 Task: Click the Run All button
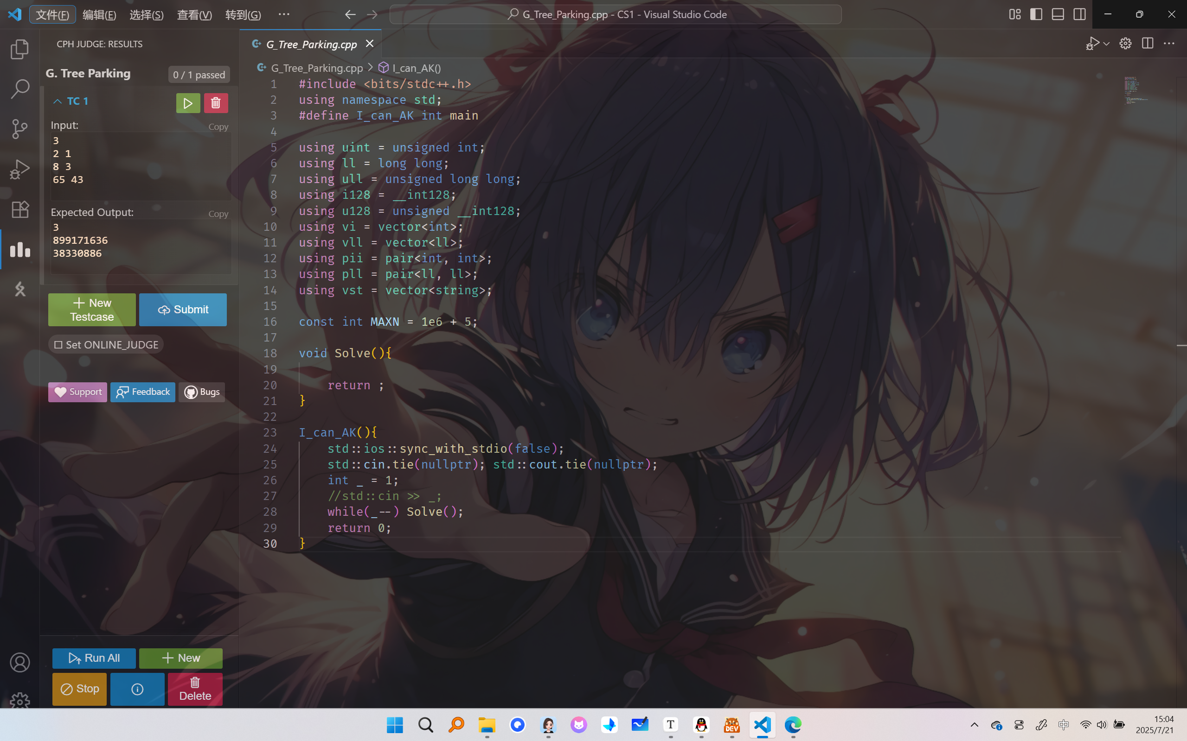coord(94,658)
